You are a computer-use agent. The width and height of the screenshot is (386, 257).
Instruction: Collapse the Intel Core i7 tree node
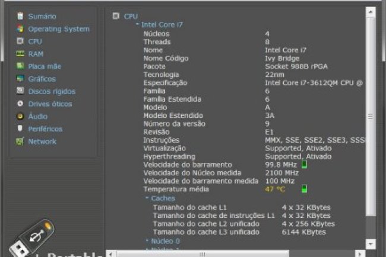pyautogui.click(x=138, y=25)
